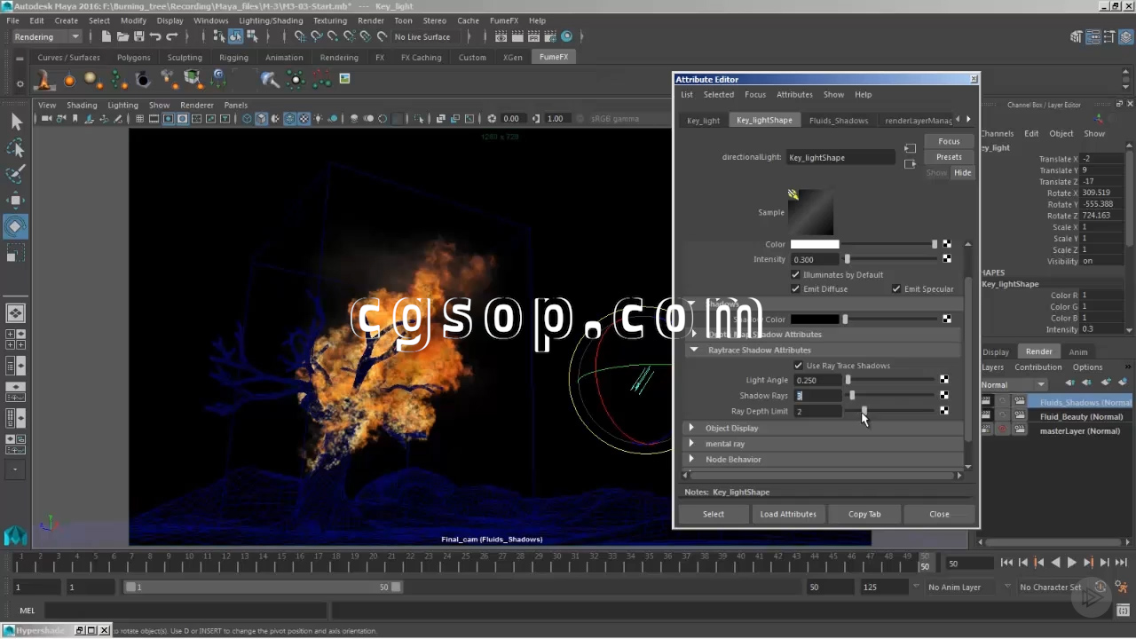Click the Intensity map checker icon
Image resolution: width=1136 pixels, height=639 pixels.
(x=947, y=259)
